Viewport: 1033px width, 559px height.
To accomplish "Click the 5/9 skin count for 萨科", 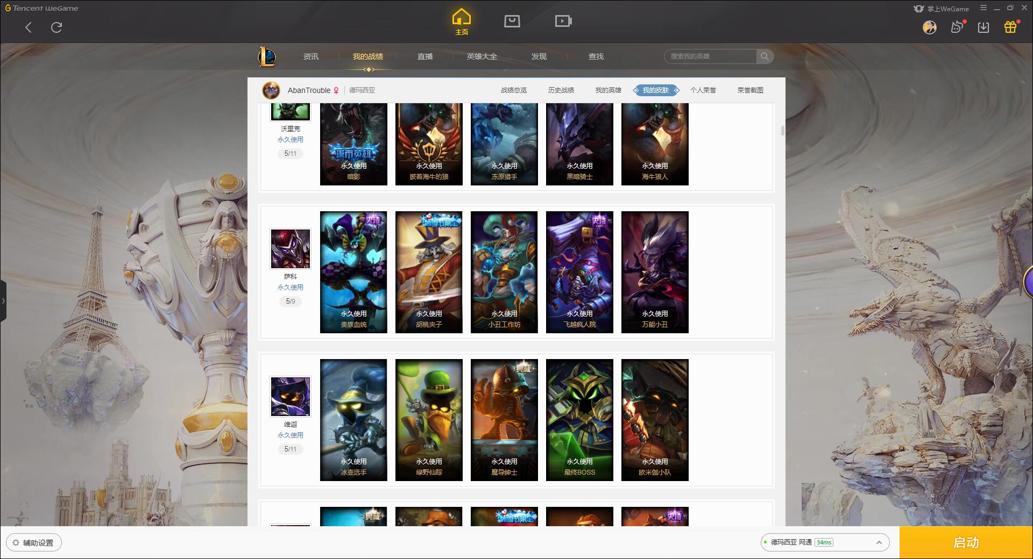I will pos(291,301).
